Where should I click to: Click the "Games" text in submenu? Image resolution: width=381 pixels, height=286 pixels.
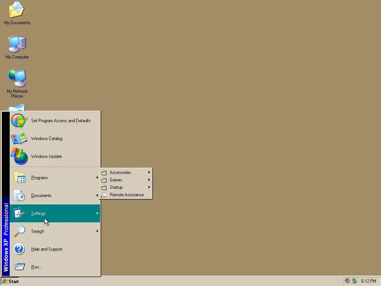(116, 180)
